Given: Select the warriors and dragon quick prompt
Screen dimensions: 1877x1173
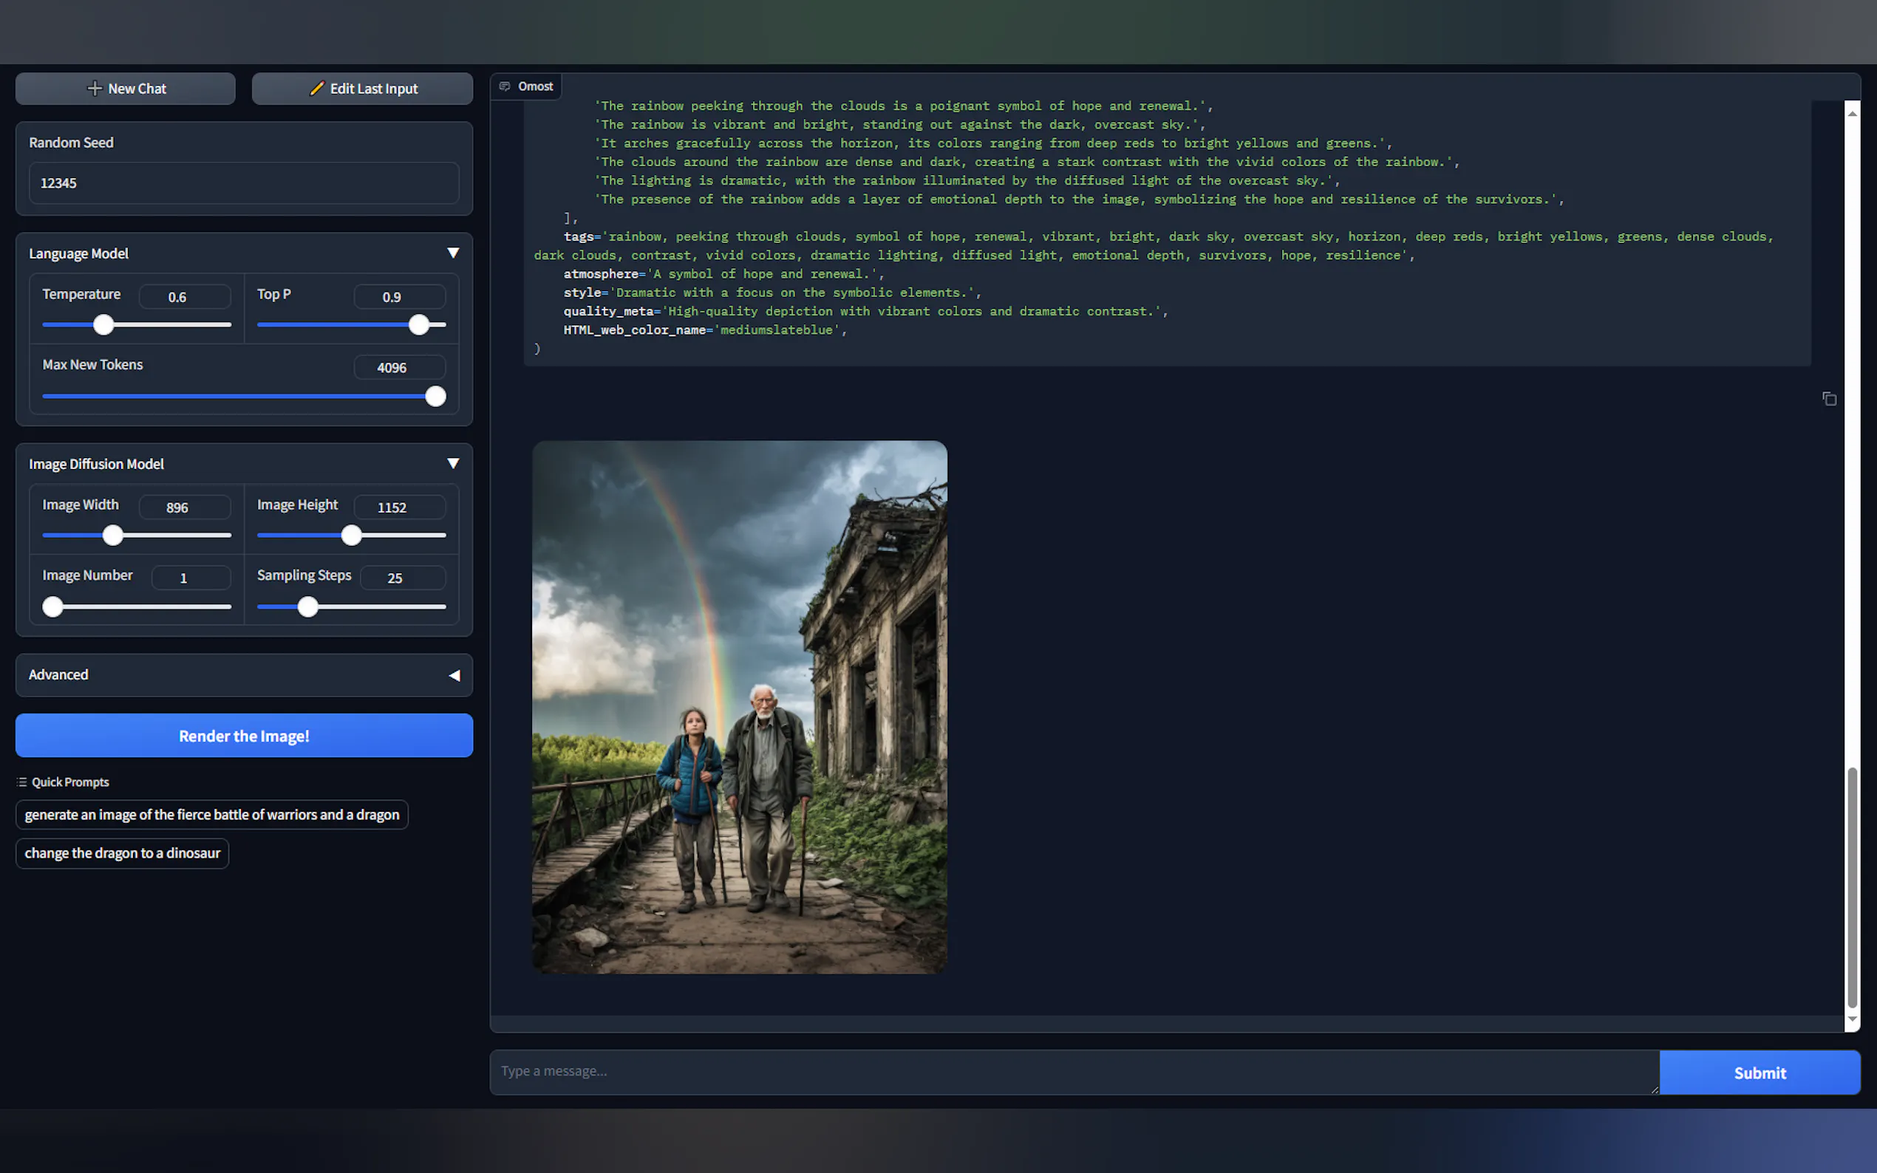Looking at the screenshot, I should click(212, 815).
